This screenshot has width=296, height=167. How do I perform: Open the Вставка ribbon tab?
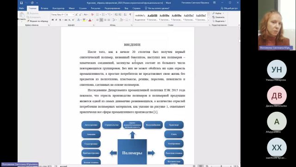click(44, 8)
